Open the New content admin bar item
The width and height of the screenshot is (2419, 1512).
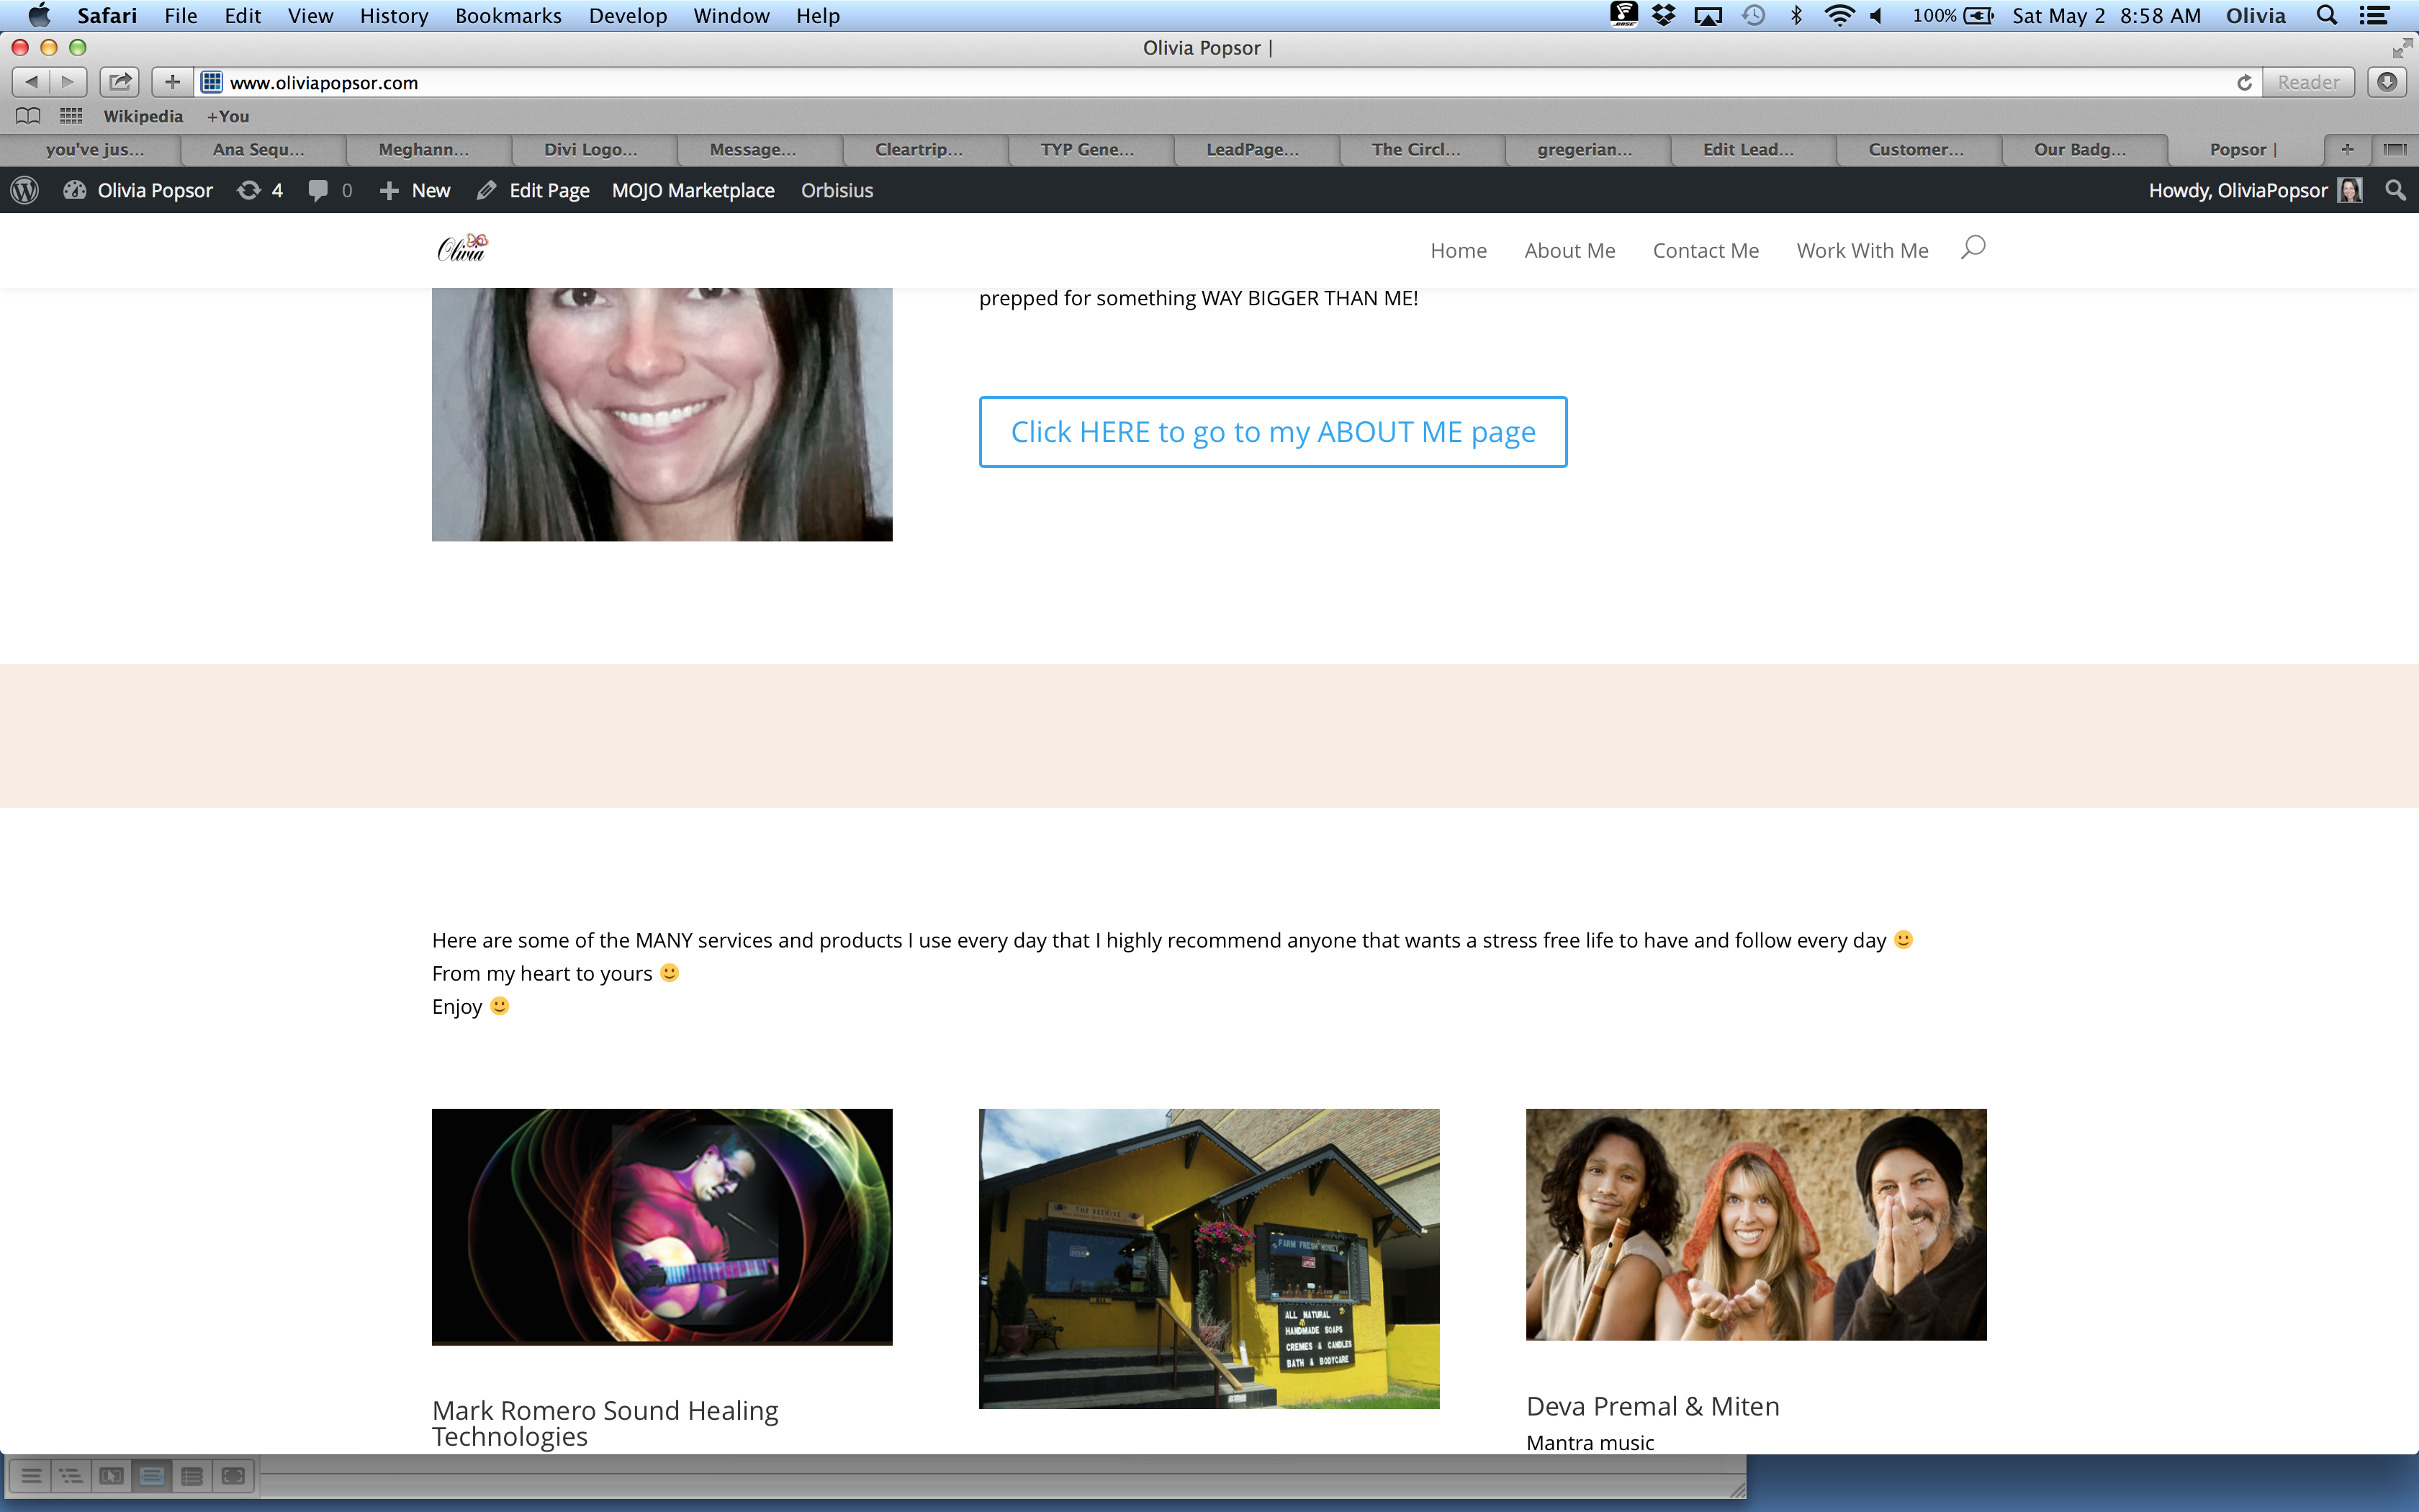(x=415, y=190)
